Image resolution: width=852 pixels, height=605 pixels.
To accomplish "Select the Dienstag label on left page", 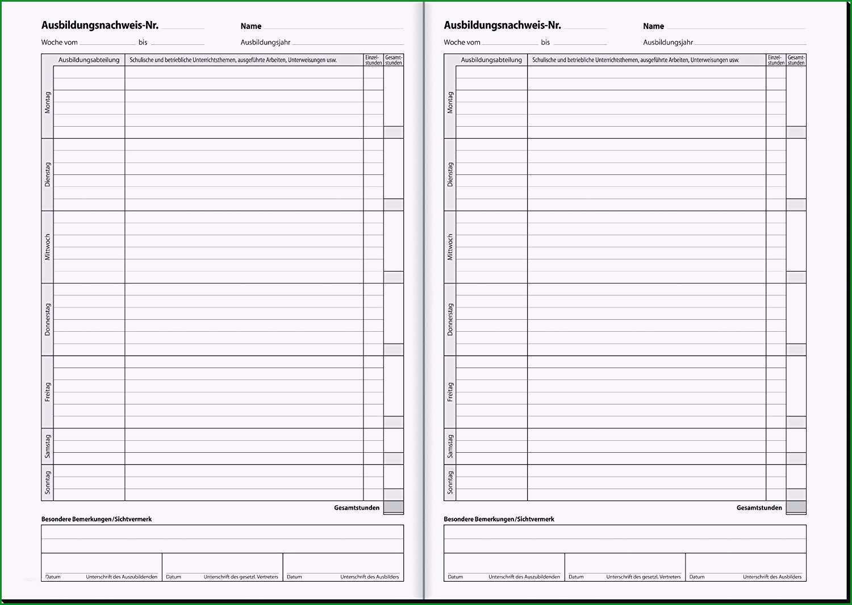I will pos(47,174).
